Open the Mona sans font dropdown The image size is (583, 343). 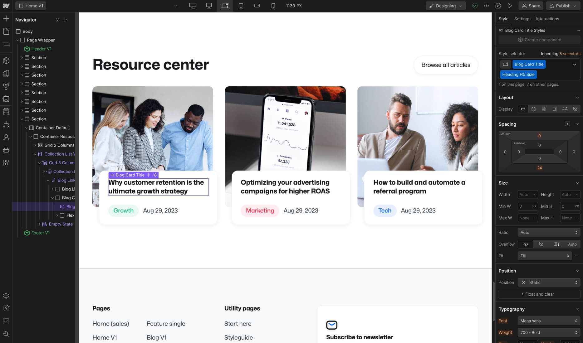549,321
